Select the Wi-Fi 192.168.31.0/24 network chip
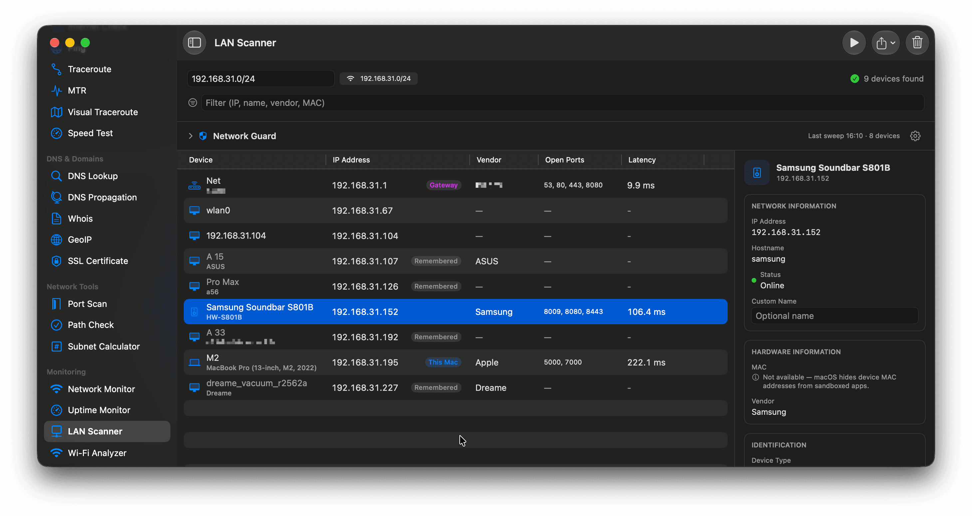Image resolution: width=972 pixels, height=516 pixels. 378,79
